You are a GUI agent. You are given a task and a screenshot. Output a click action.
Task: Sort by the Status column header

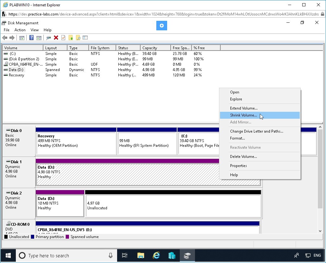(128, 48)
